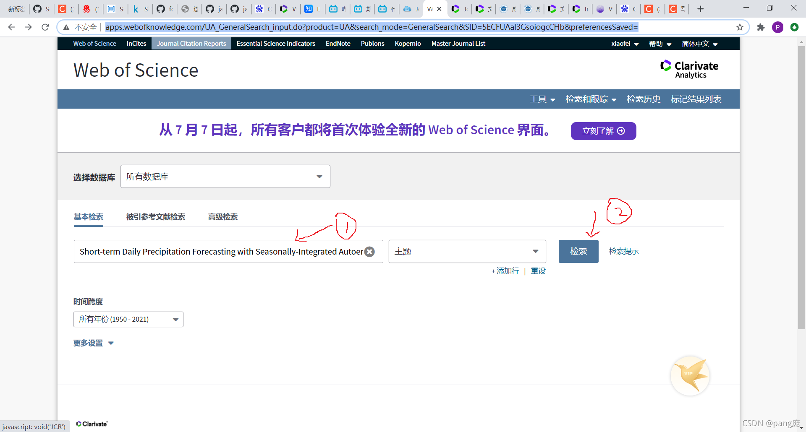806x432 pixels.
Task: Clear the search text with the X icon
Action: (x=369, y=252)
